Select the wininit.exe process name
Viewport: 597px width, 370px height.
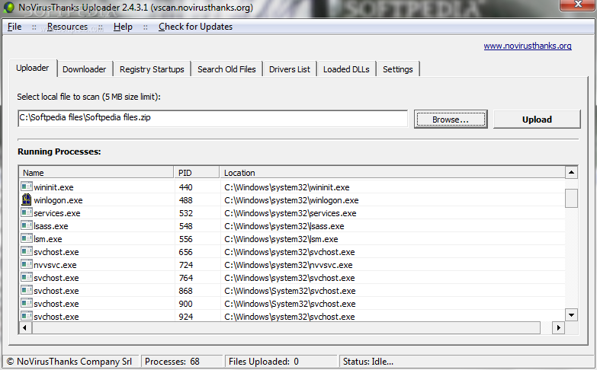(53, 187)
